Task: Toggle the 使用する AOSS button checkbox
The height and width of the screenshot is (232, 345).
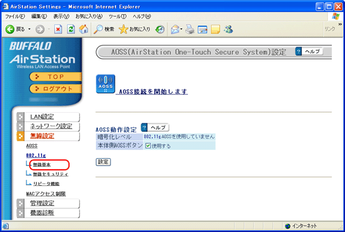Action: coord(148,146)
